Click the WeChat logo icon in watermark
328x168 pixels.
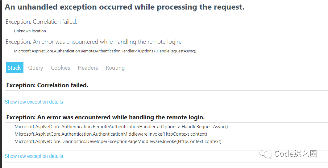[265, 153]
